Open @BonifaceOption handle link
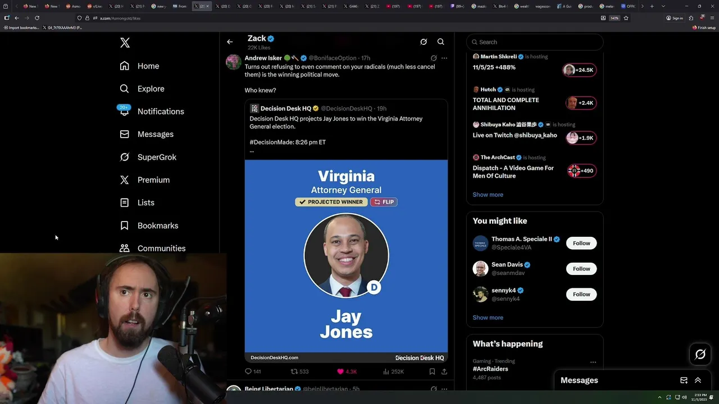 (333, 58)
